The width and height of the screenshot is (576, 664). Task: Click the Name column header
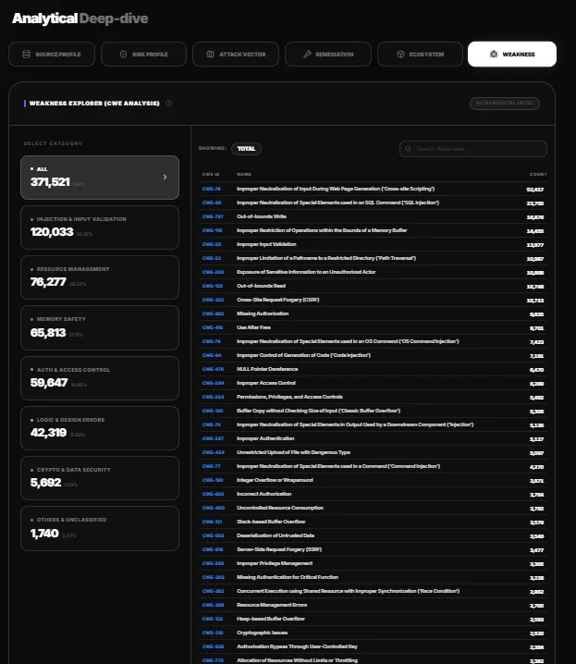coord(244,175)
